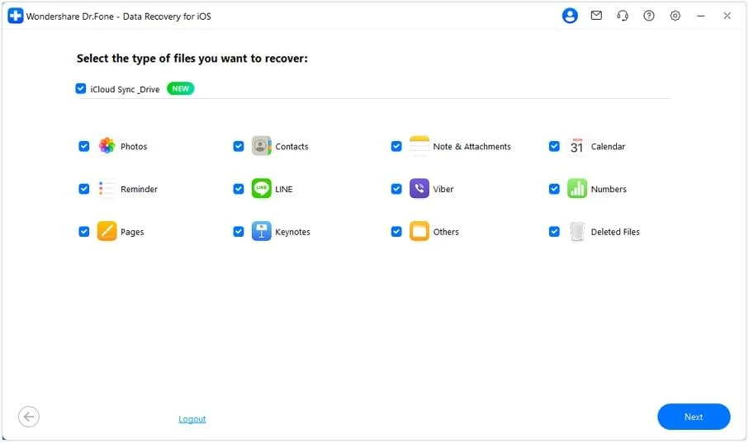749x443 pixels.
Task: Deselect the Keynotes checkbox
Action: click(239, 232)
